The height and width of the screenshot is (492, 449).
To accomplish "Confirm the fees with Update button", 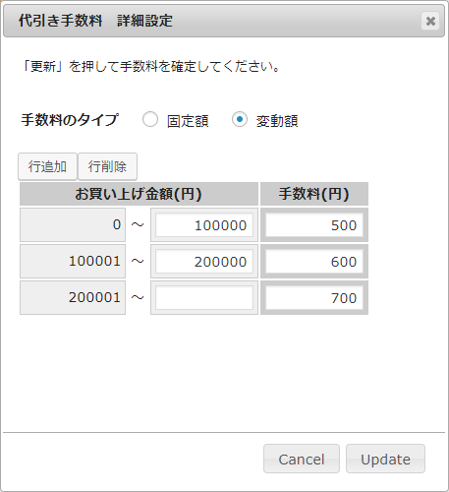I will 385,459.
